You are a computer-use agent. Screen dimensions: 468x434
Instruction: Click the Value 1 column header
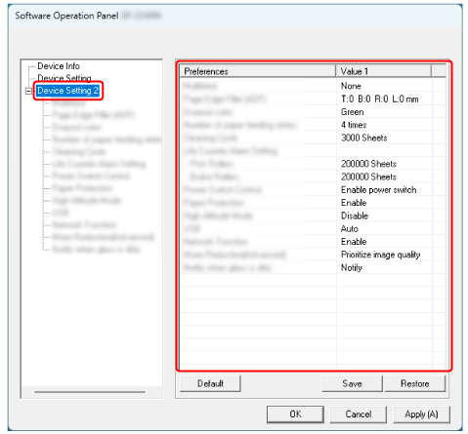coord(383,71)
